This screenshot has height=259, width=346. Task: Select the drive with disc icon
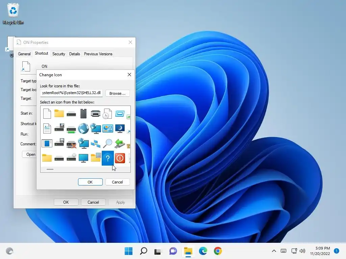71,157
